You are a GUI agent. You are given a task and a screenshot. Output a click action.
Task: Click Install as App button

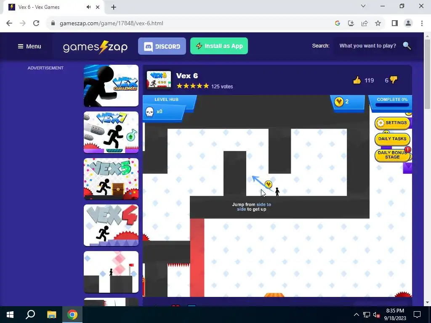coord(219,46)
